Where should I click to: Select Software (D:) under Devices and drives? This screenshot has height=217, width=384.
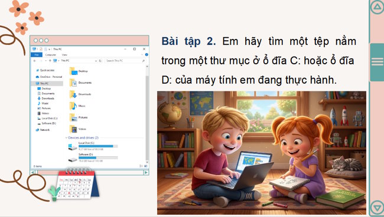coord(93,157)
